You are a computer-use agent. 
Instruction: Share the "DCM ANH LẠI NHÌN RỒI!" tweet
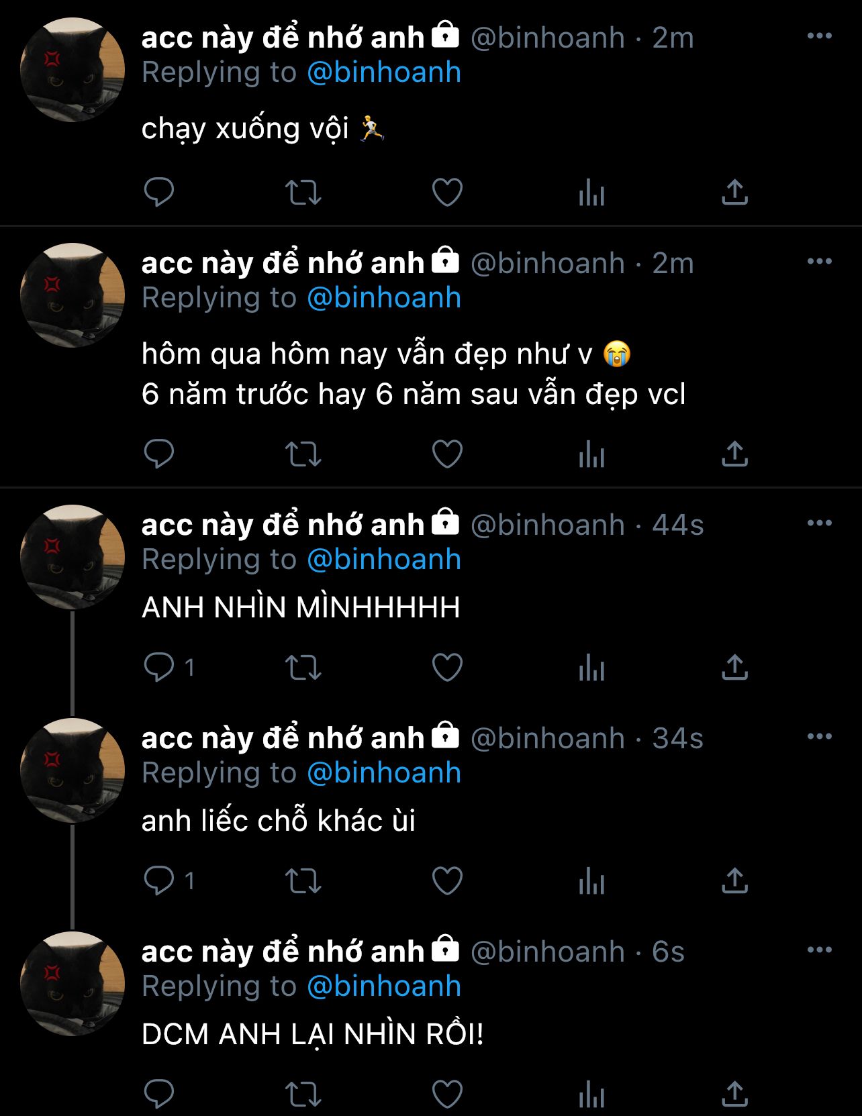pyautogui.click(x=735, y=1095)
